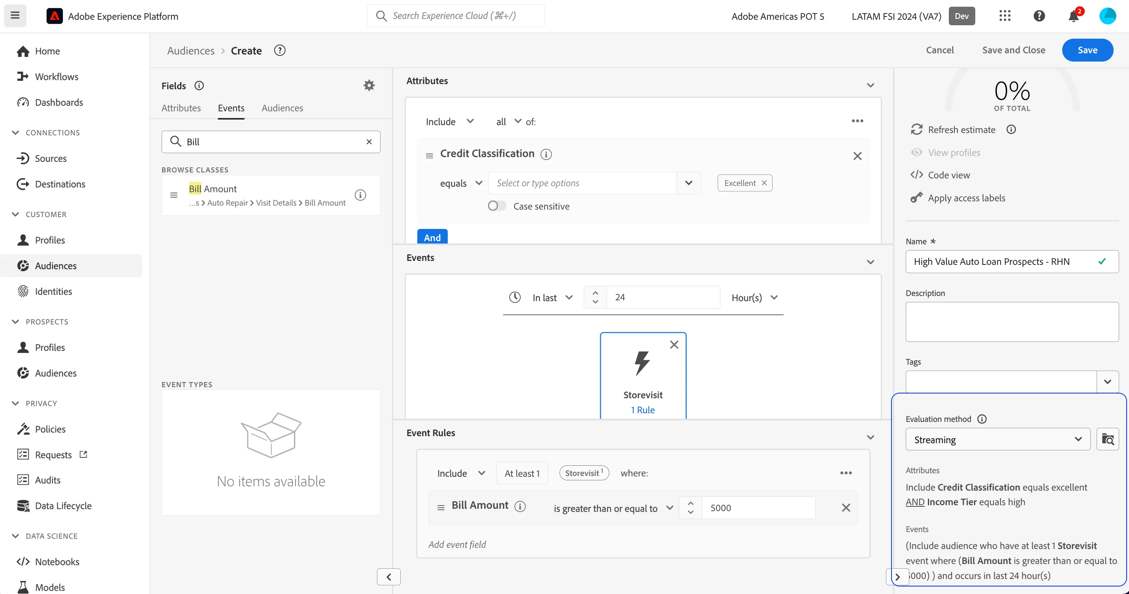Collapse the left fields panel

click(x=388, y=577)
